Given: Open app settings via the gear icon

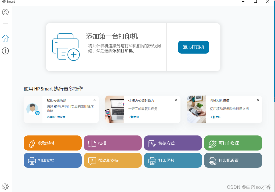Looking at the screenshot, I should pyautogui.click(x=5, y=186).
